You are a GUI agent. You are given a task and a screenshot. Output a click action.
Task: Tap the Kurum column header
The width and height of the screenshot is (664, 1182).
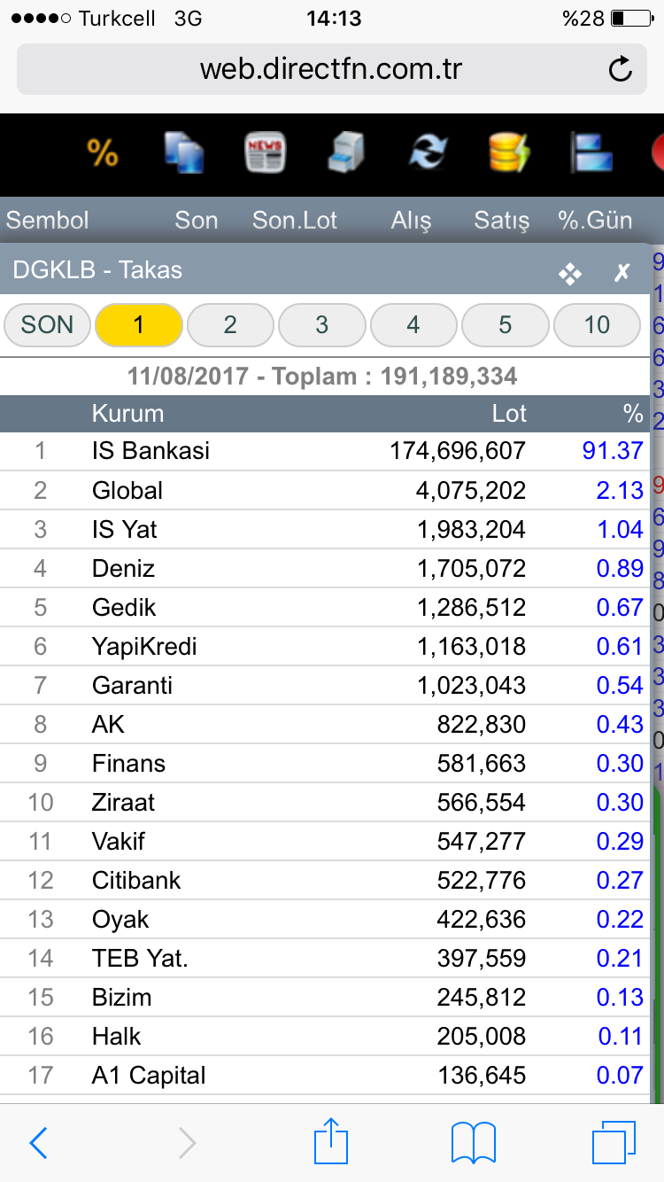(x=127, y=414)
